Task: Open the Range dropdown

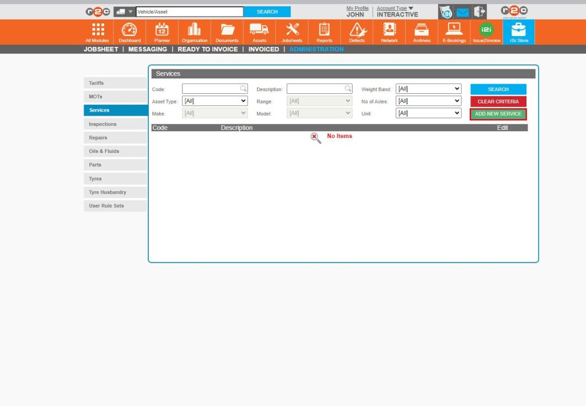Action: point(319,101)
